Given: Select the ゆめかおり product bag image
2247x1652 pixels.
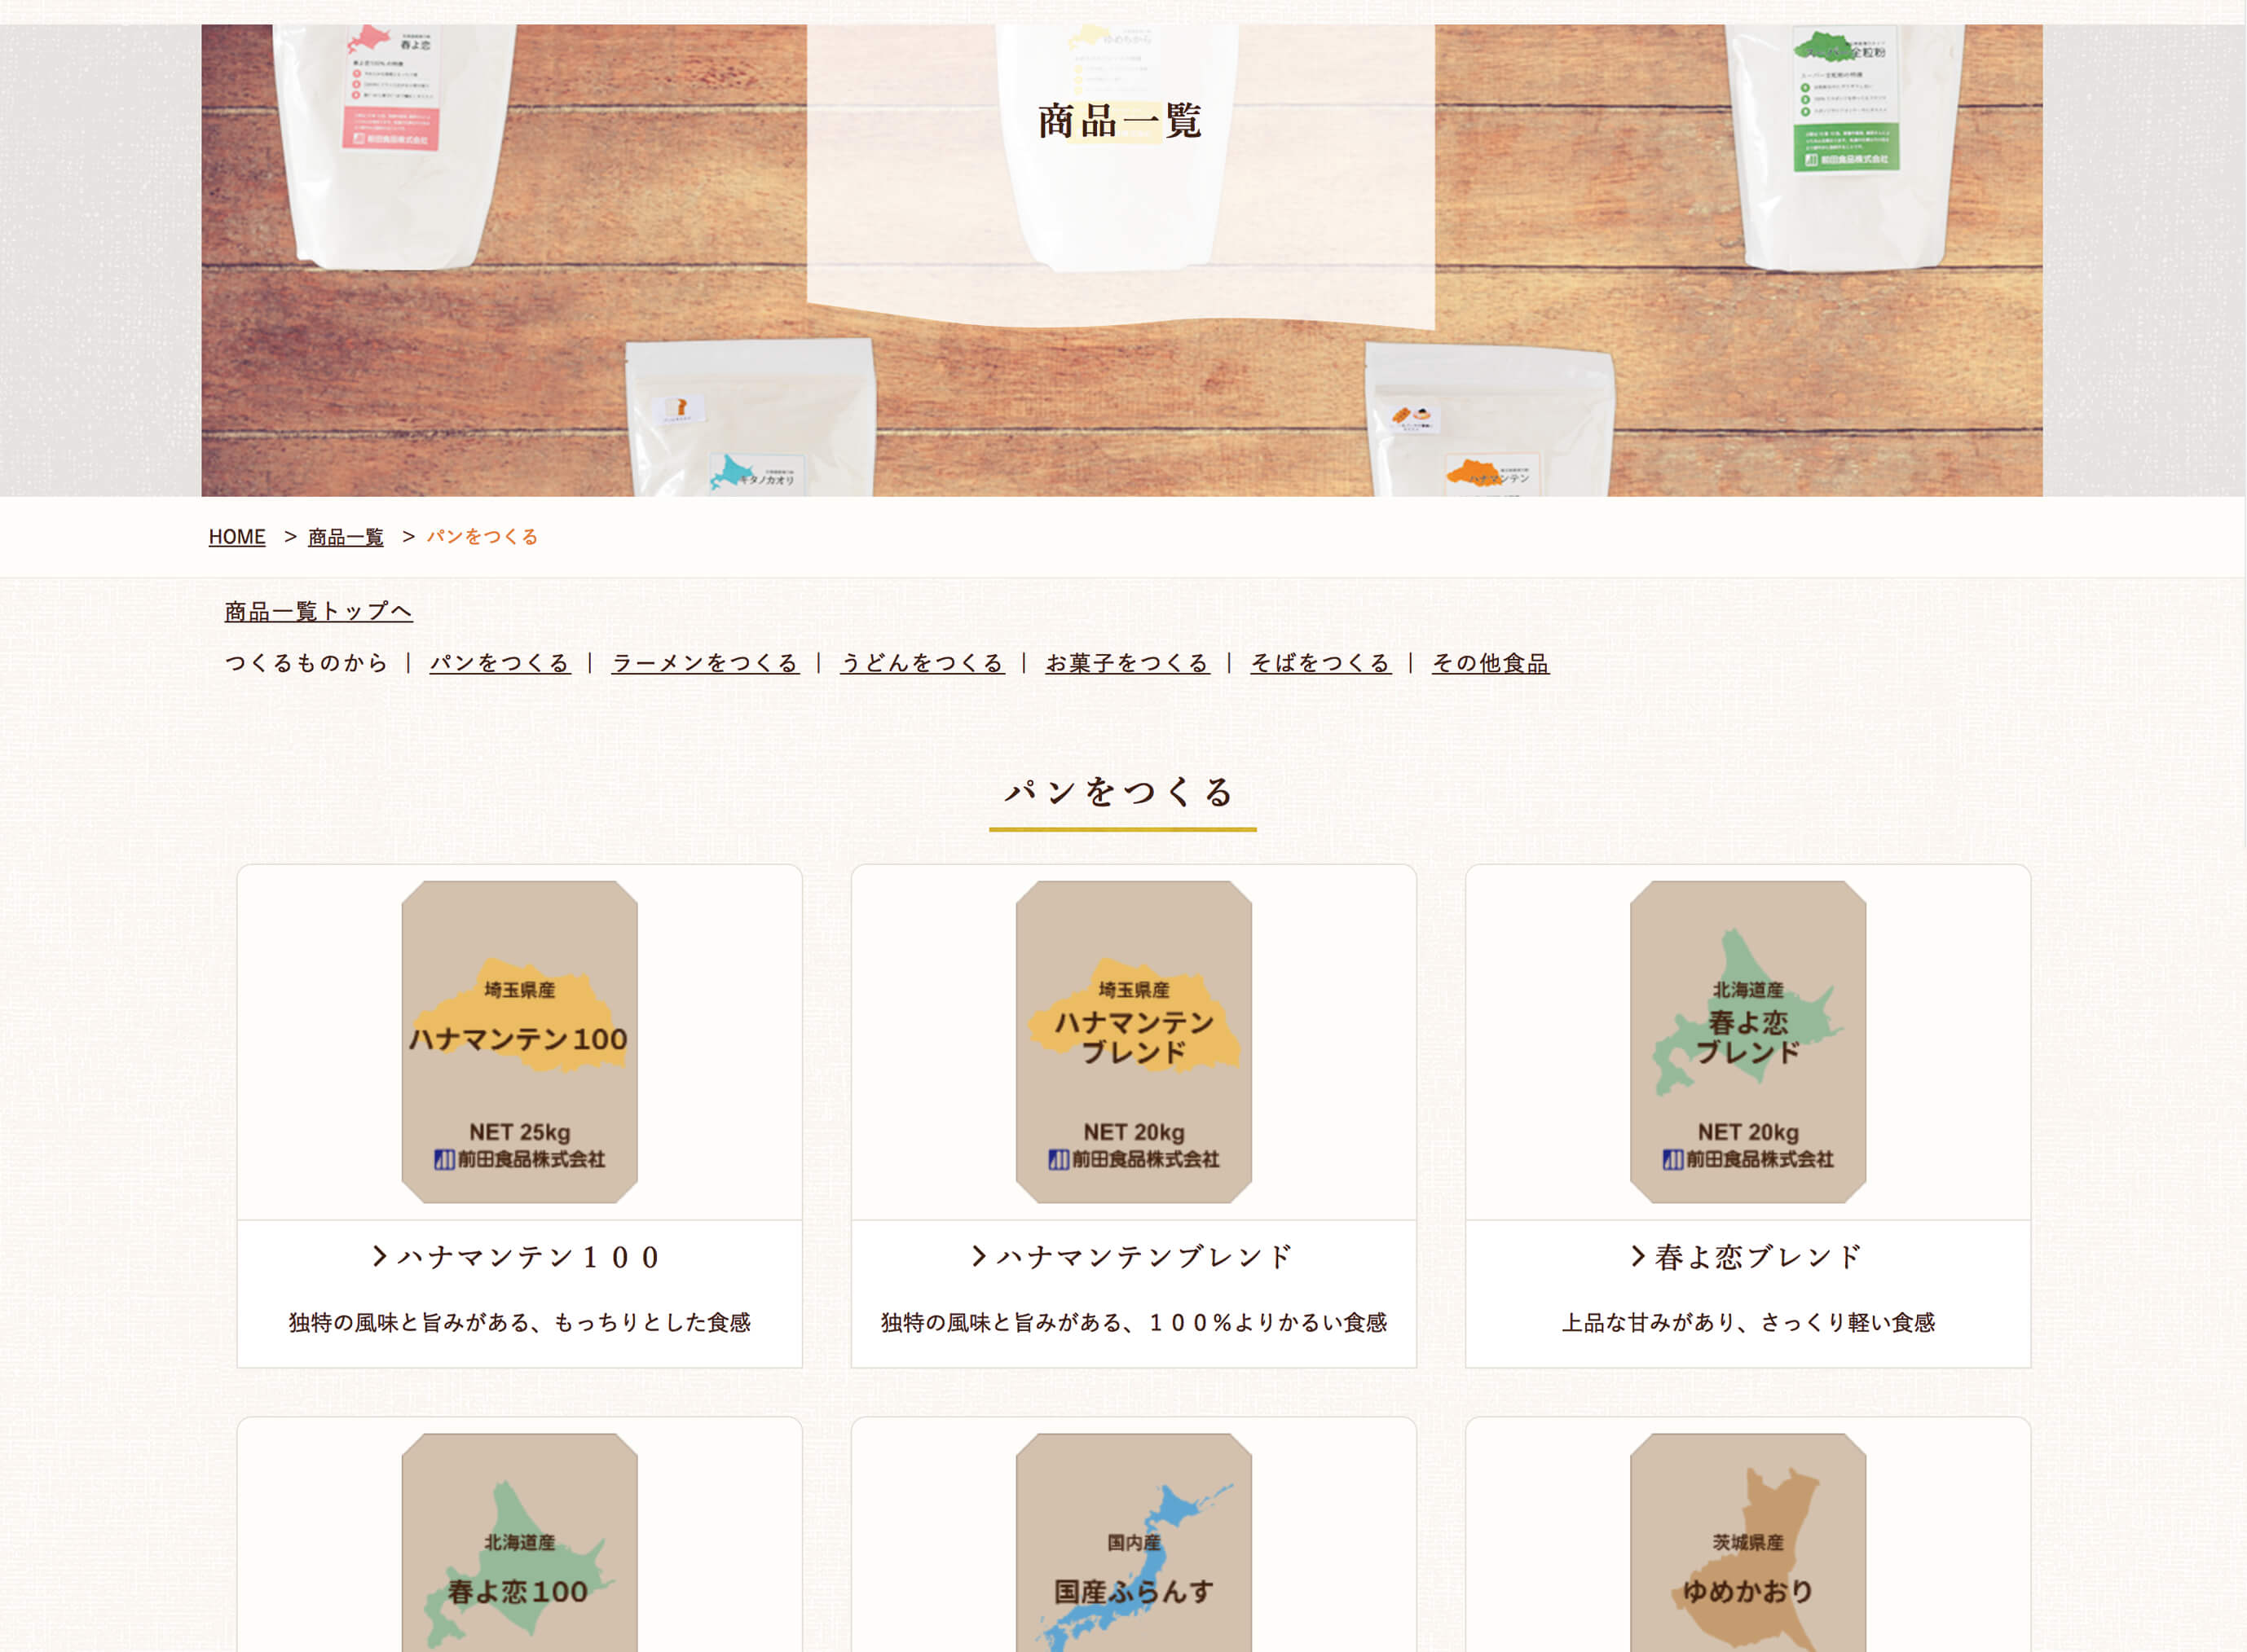Looking at the screenshot, I should [1747, 1542].
